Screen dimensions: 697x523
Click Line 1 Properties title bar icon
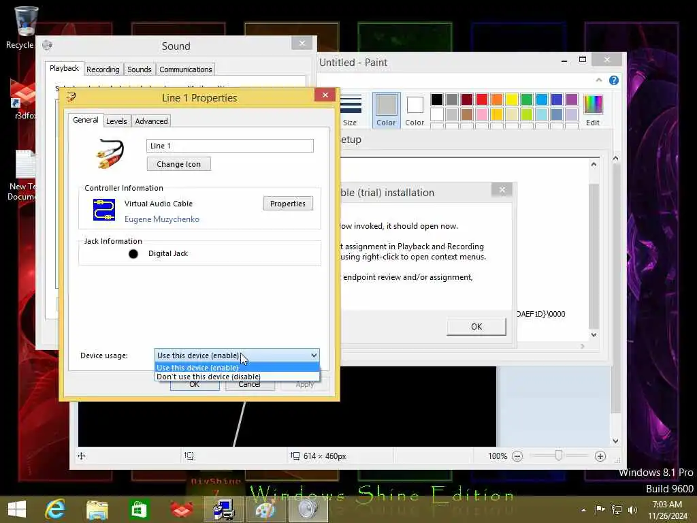[71, 97]
